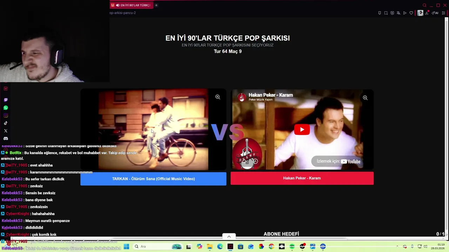
Task: Open the ad blocker shield icon
Action: coord(392,13)
